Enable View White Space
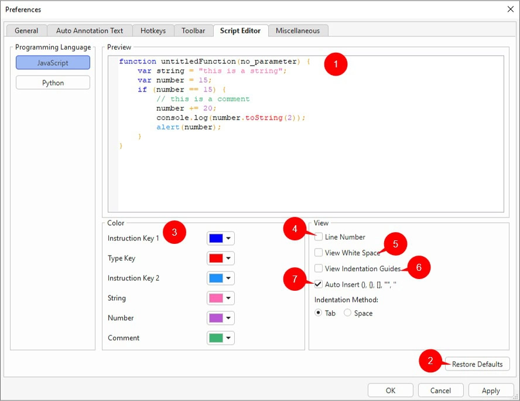The height and width of the screenshot is (401, 520). coord(319,253)
